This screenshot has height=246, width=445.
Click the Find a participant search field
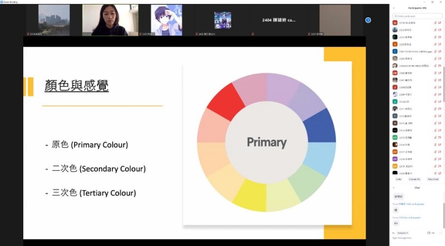tap(417, 16)
